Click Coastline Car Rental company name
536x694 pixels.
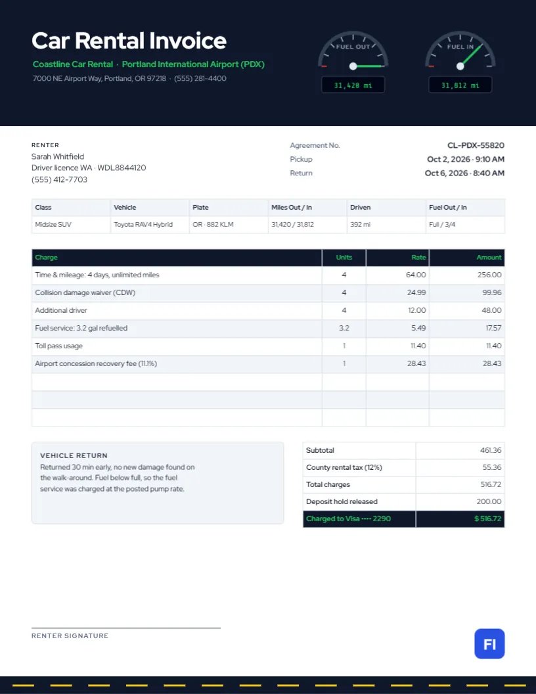(72, 64)
